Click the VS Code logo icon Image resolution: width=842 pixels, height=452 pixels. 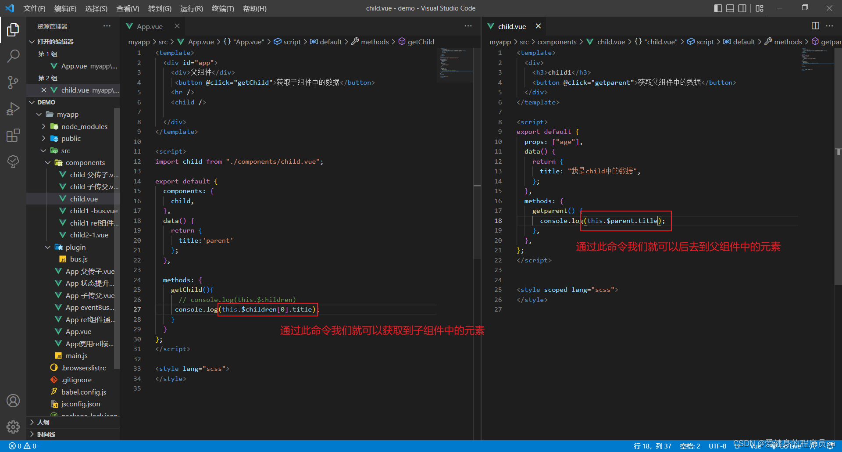click(10, 8)
